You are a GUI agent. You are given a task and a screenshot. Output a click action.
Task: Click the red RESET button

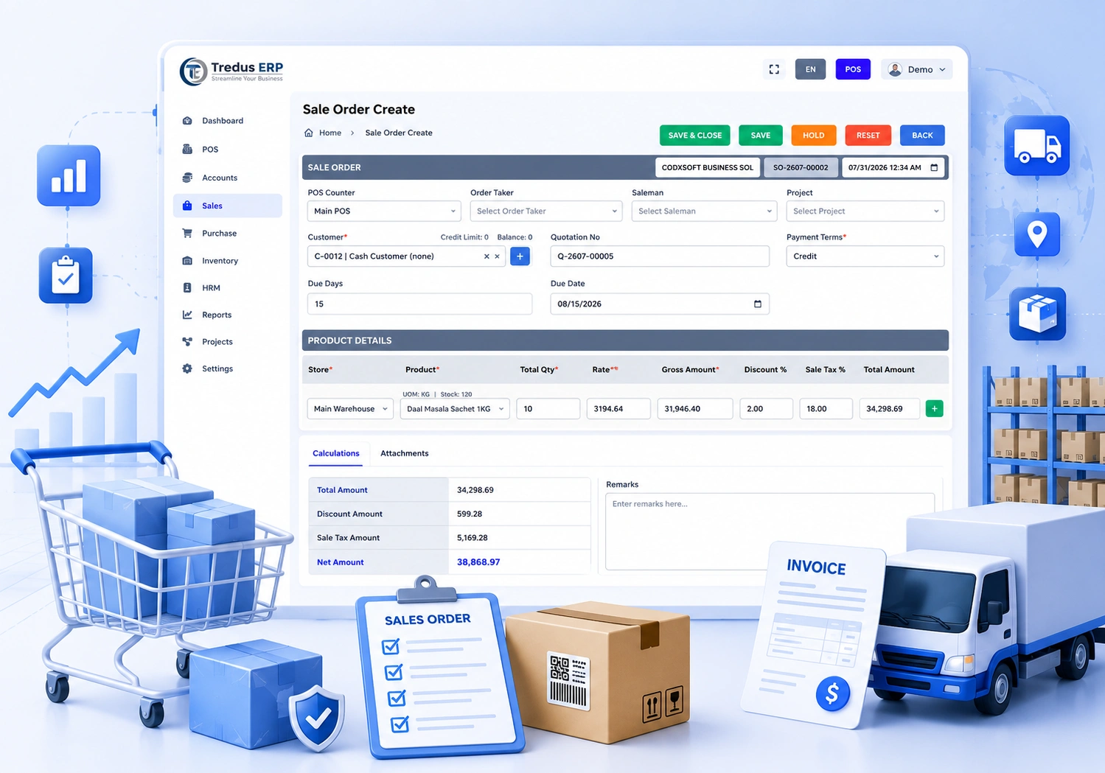(868, 136)
